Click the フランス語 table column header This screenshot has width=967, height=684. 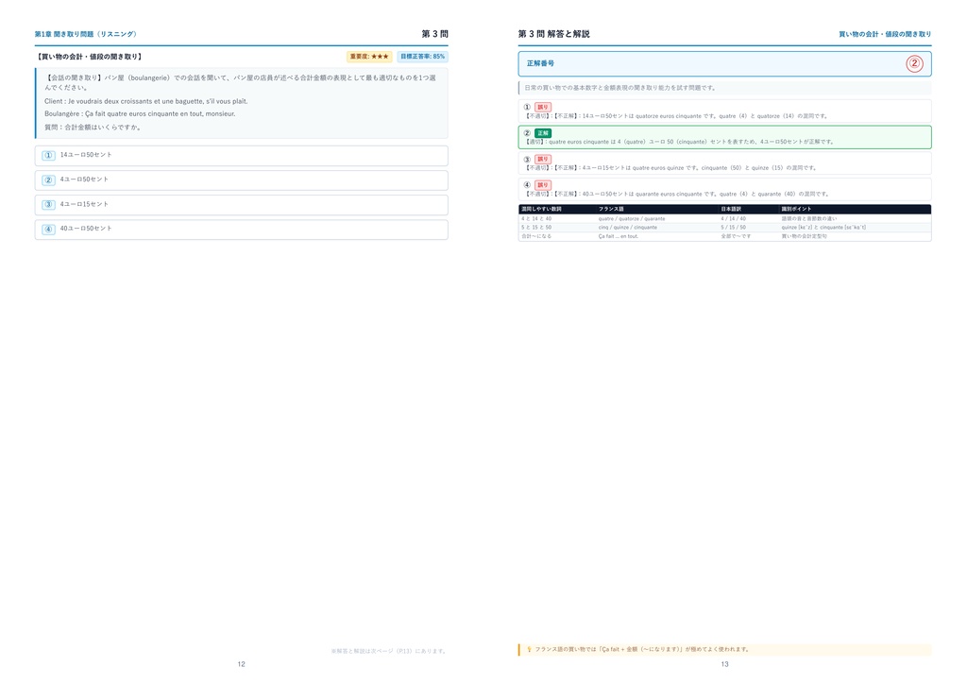pos(611,209)
